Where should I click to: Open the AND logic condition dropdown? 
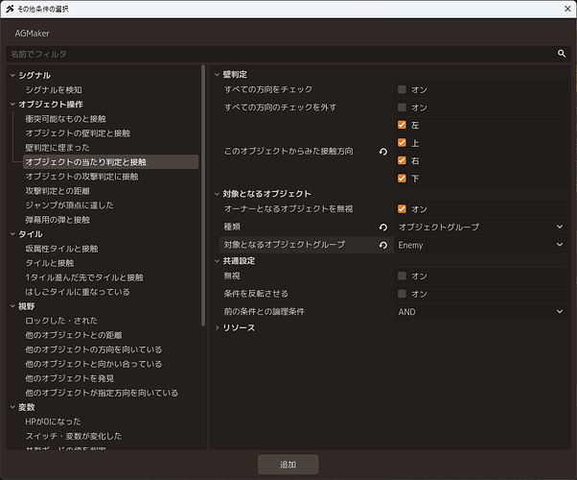pos(480,312)
